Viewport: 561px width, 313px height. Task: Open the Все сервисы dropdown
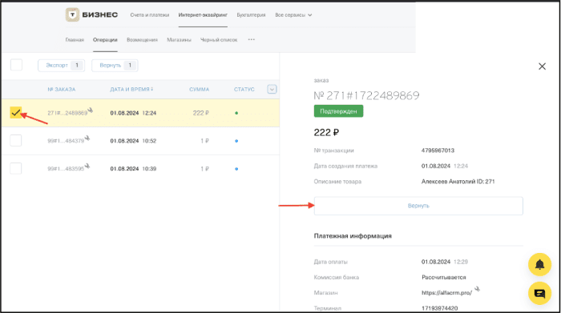point(293,15)
